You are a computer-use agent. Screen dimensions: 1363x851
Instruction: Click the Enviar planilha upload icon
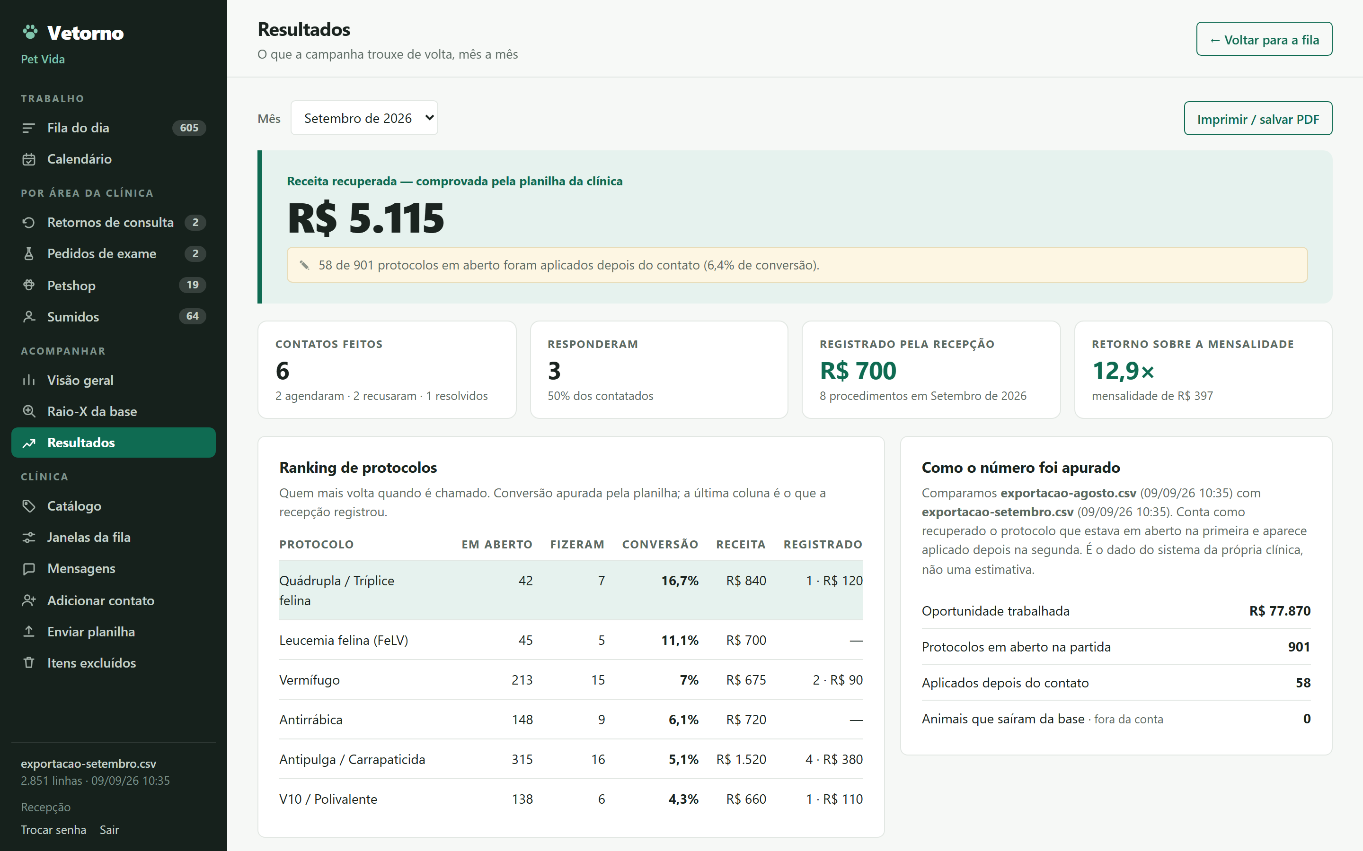coord(29,632)
